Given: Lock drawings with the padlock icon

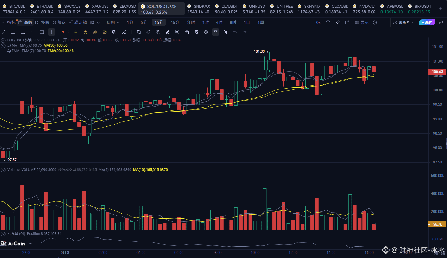Looking at the screenshot, I should click(187, 32).
